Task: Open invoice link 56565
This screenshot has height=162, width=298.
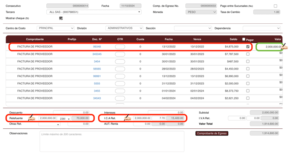Action: tap(97, 69)
